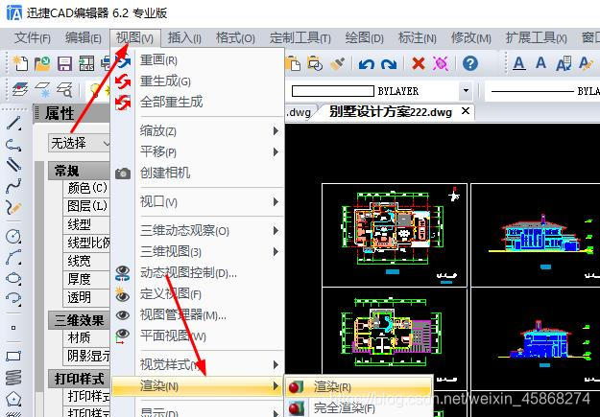This screenshot has width=600, height=417.
Task: Select the Circle drawing tool
Action: [13, 236]
